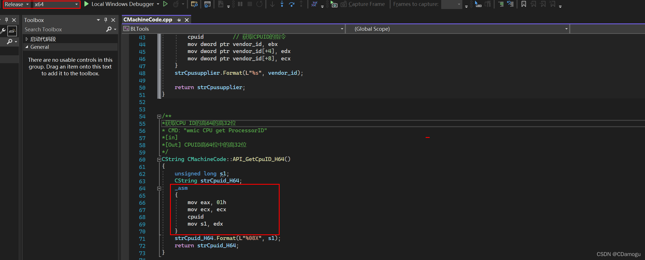Click the Increase Indent icon

(511, 4)
